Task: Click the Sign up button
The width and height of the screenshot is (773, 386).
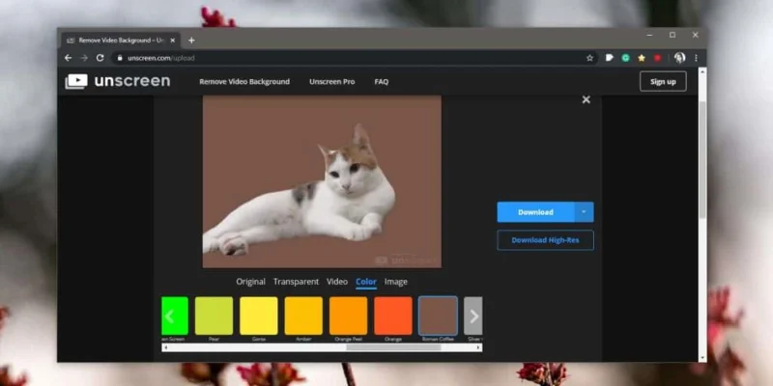Action: click(x=663, y=82)
